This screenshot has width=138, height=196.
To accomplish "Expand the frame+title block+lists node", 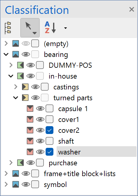I will point(6,173).
